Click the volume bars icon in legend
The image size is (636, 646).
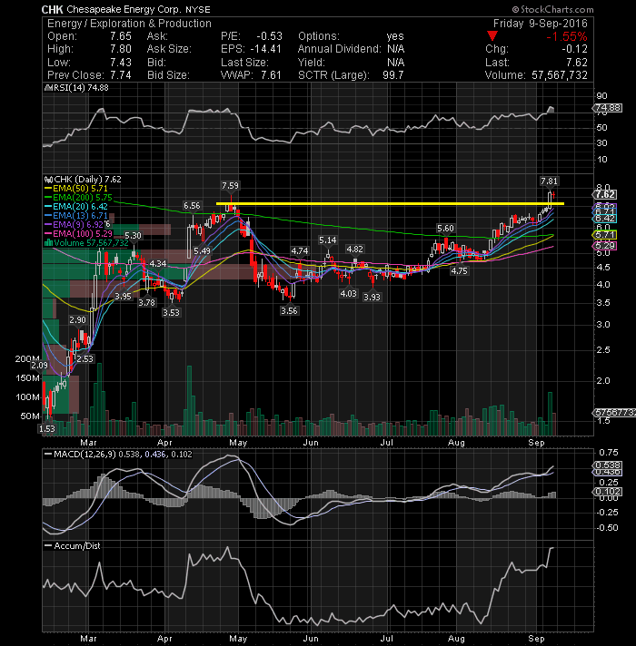(x=48, y=242)
